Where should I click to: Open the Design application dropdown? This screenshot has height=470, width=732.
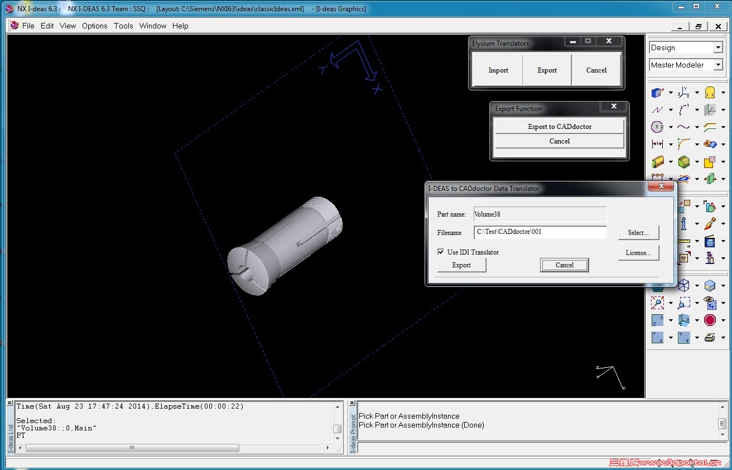point(718,48)
